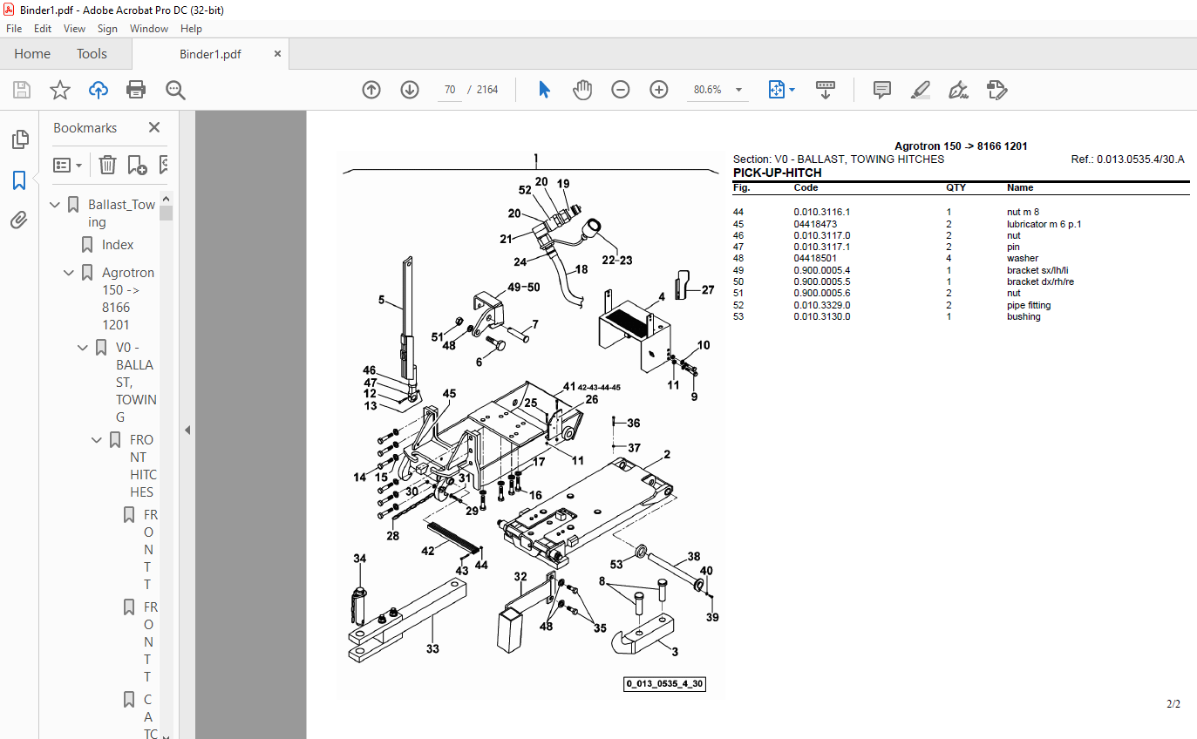This screenshot has height=739, width=1197.
Task: Select the Ballast_Towing bookmark
Action: click(121, 214)
